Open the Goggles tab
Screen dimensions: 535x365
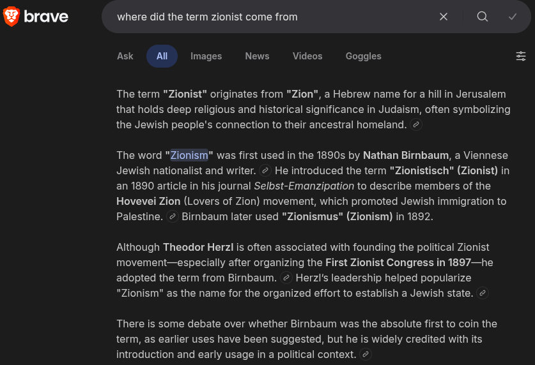pyautogui.click(x=363, y=56)
